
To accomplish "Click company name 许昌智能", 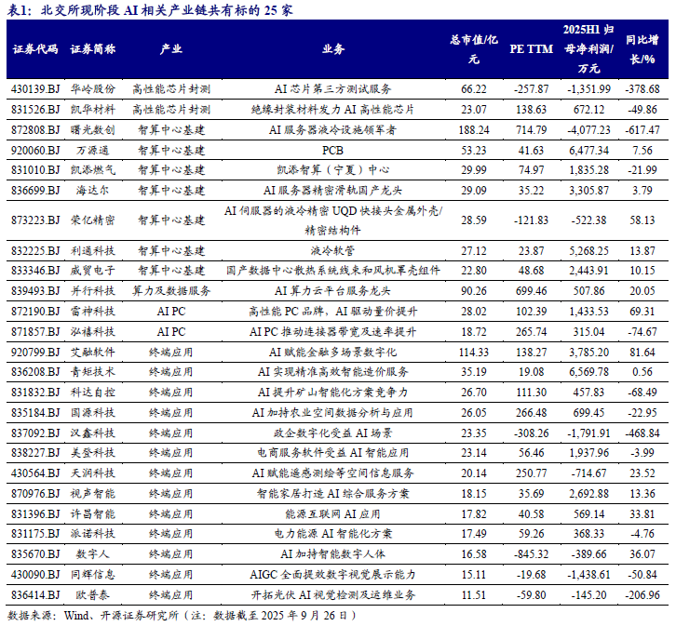I will pos(93,514).
